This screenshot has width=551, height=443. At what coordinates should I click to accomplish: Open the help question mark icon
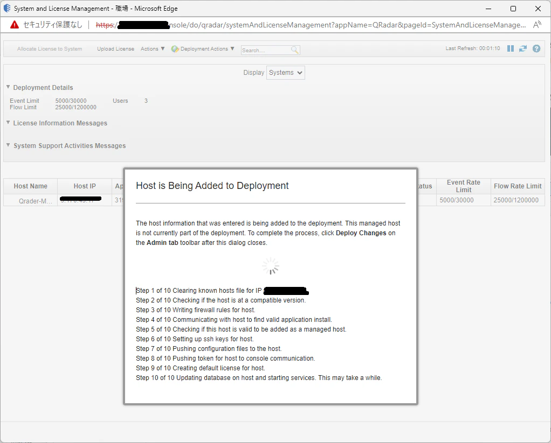tap(536, 49)
